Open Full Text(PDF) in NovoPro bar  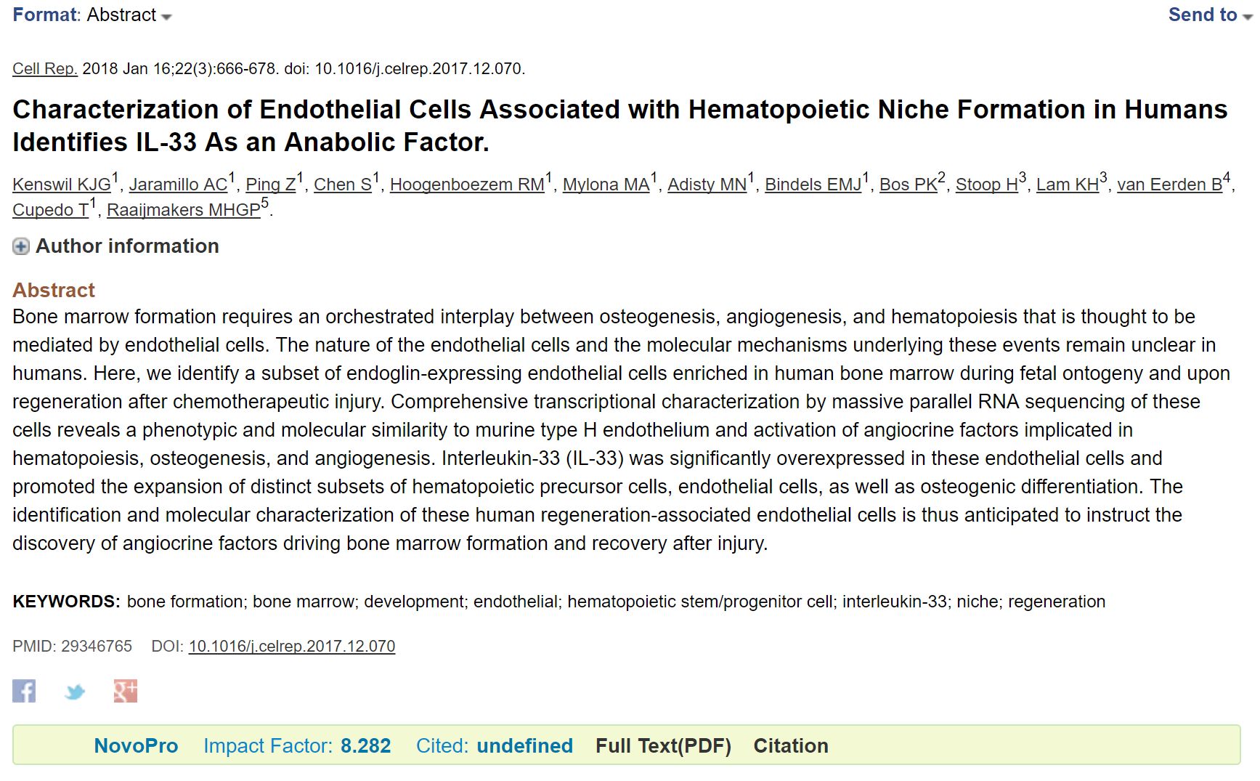[x=663, y=745]
